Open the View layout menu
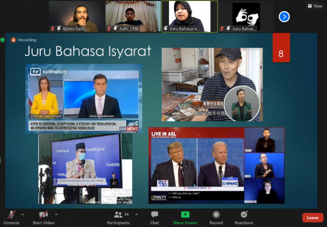 pos(315,6)
